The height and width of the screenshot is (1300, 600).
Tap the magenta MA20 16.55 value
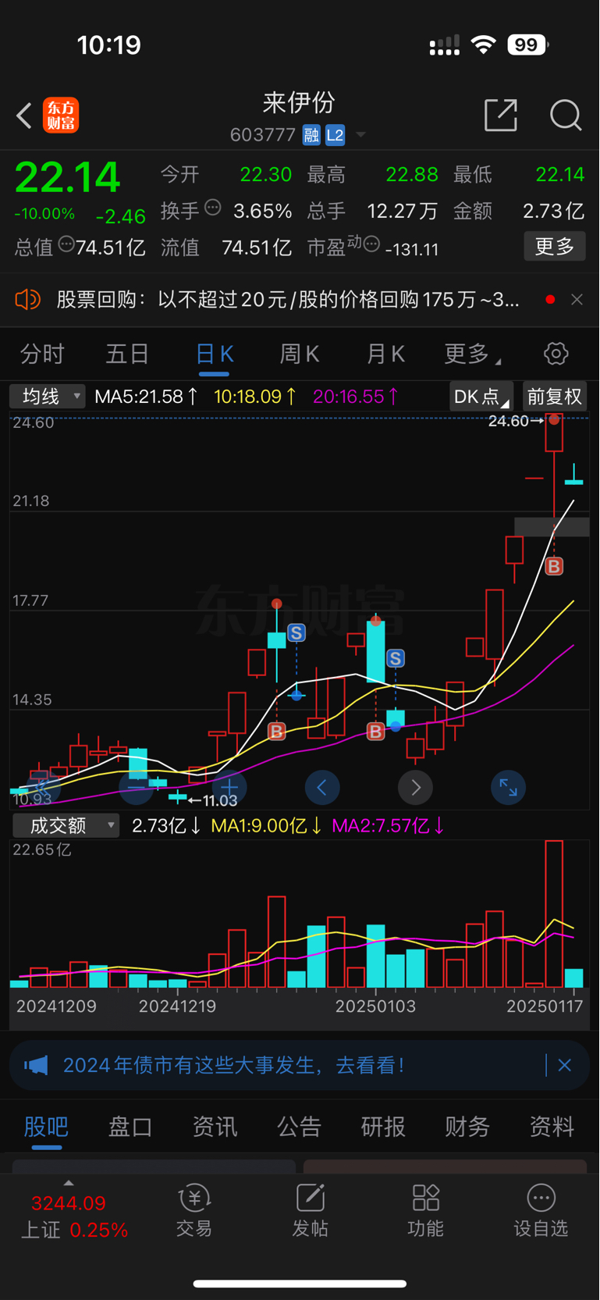356,397
